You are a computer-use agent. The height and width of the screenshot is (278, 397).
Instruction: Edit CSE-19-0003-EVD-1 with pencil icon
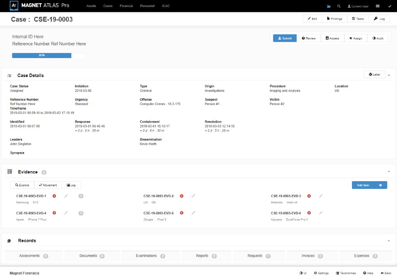coord(66,196)
